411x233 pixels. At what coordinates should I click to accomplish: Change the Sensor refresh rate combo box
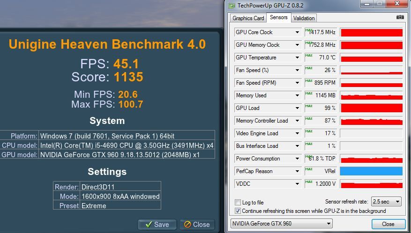click(386, 202)
